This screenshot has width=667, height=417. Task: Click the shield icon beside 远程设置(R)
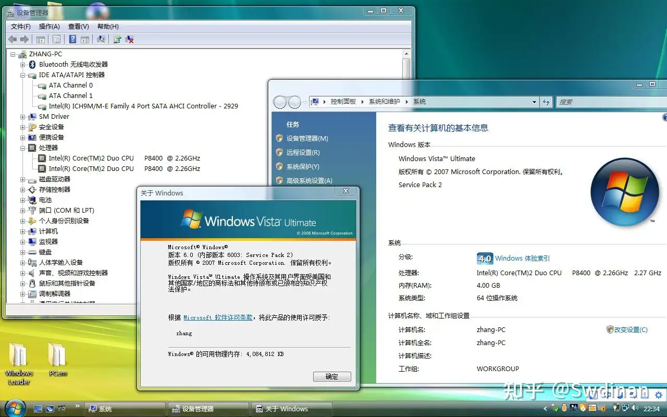279,152
